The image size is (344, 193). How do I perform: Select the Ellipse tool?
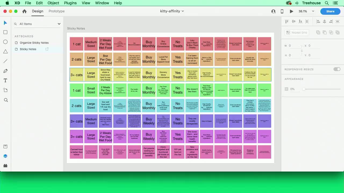5,42
